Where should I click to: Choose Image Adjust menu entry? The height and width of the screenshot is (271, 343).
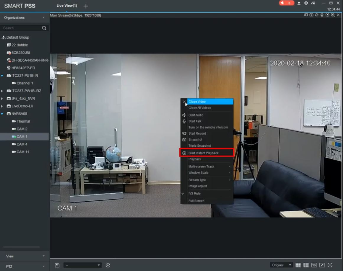coord(207,186)
